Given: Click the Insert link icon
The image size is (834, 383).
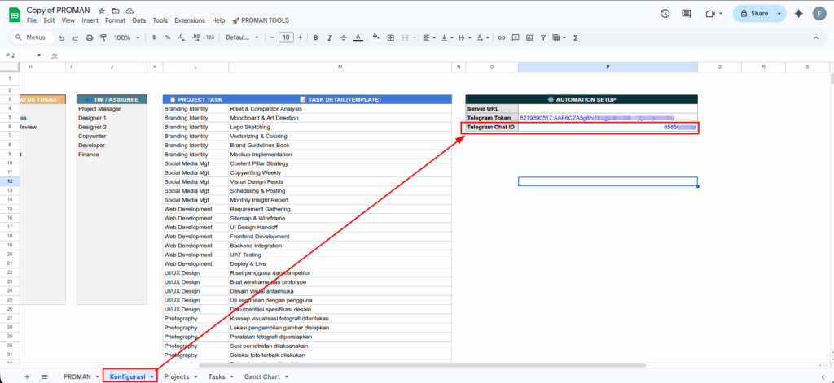Looking at the screenshot, I should [x=502, y=37].
